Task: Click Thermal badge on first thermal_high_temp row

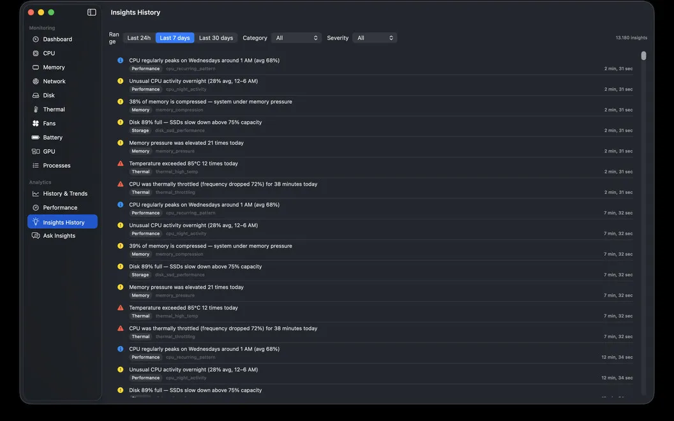Action: click(140, 172)
